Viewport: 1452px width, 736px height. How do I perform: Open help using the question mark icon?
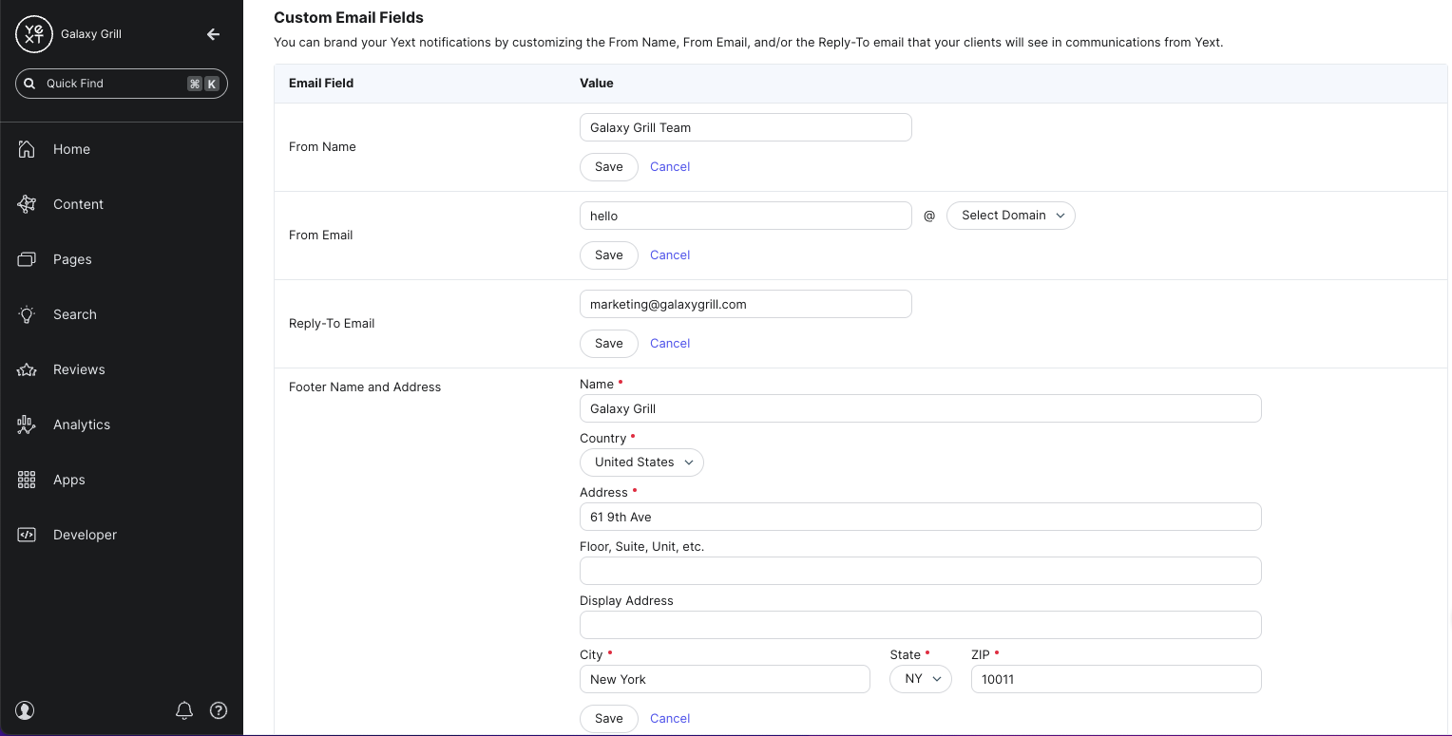(219, 709)
